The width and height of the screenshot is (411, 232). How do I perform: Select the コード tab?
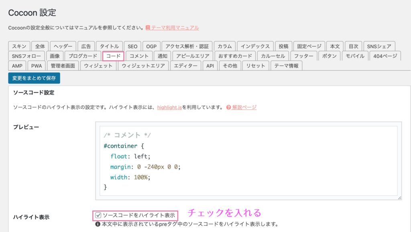[113, 56]
